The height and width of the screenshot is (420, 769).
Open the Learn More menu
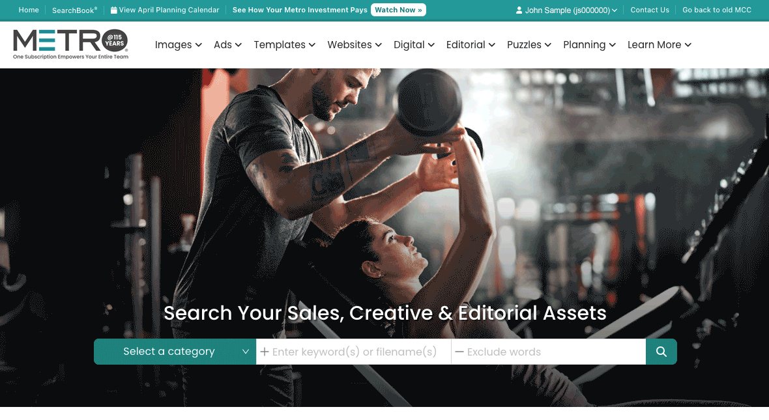pos(659,44)
